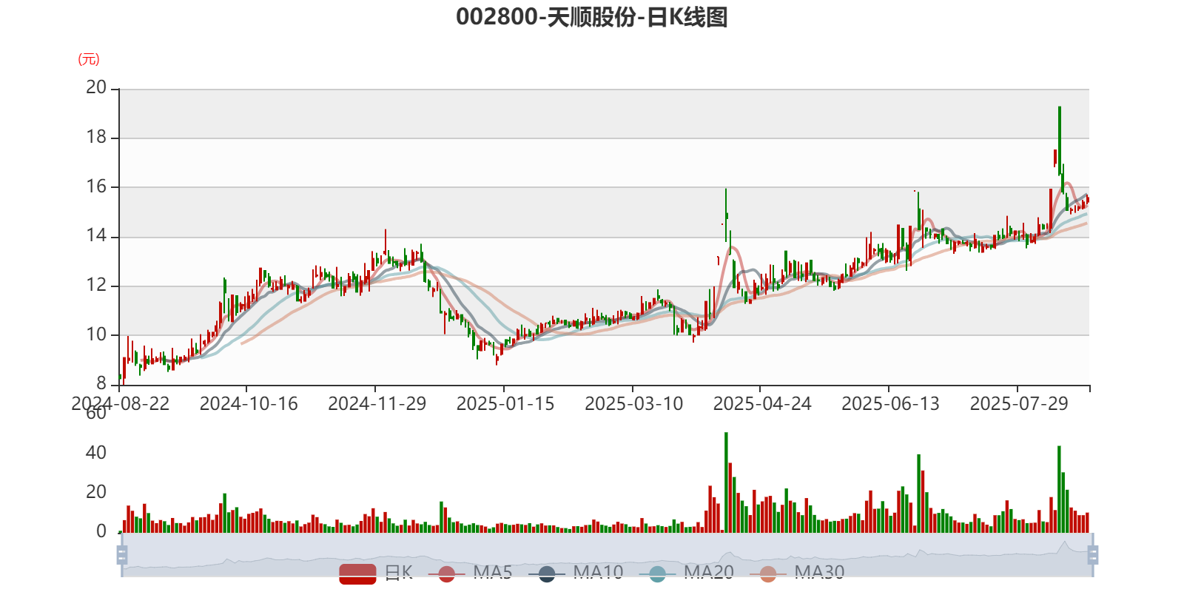Click the 2025-06-13 date axis label
1184x592 pixels.
click(x=891, y=404)
